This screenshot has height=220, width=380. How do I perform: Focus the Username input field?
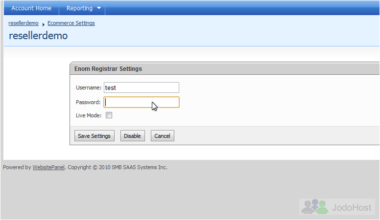[142, 88]
